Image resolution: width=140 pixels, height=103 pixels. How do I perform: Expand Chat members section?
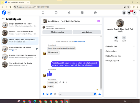pyautogui.click(x=120, y=51)
